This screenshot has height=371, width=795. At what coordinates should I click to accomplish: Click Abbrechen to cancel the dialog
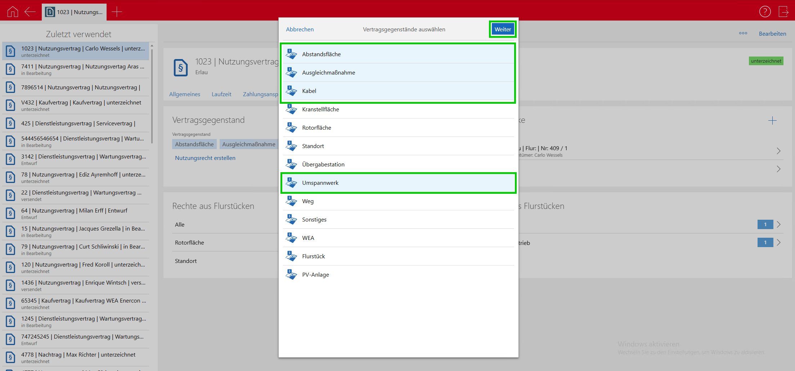[300, 30]
